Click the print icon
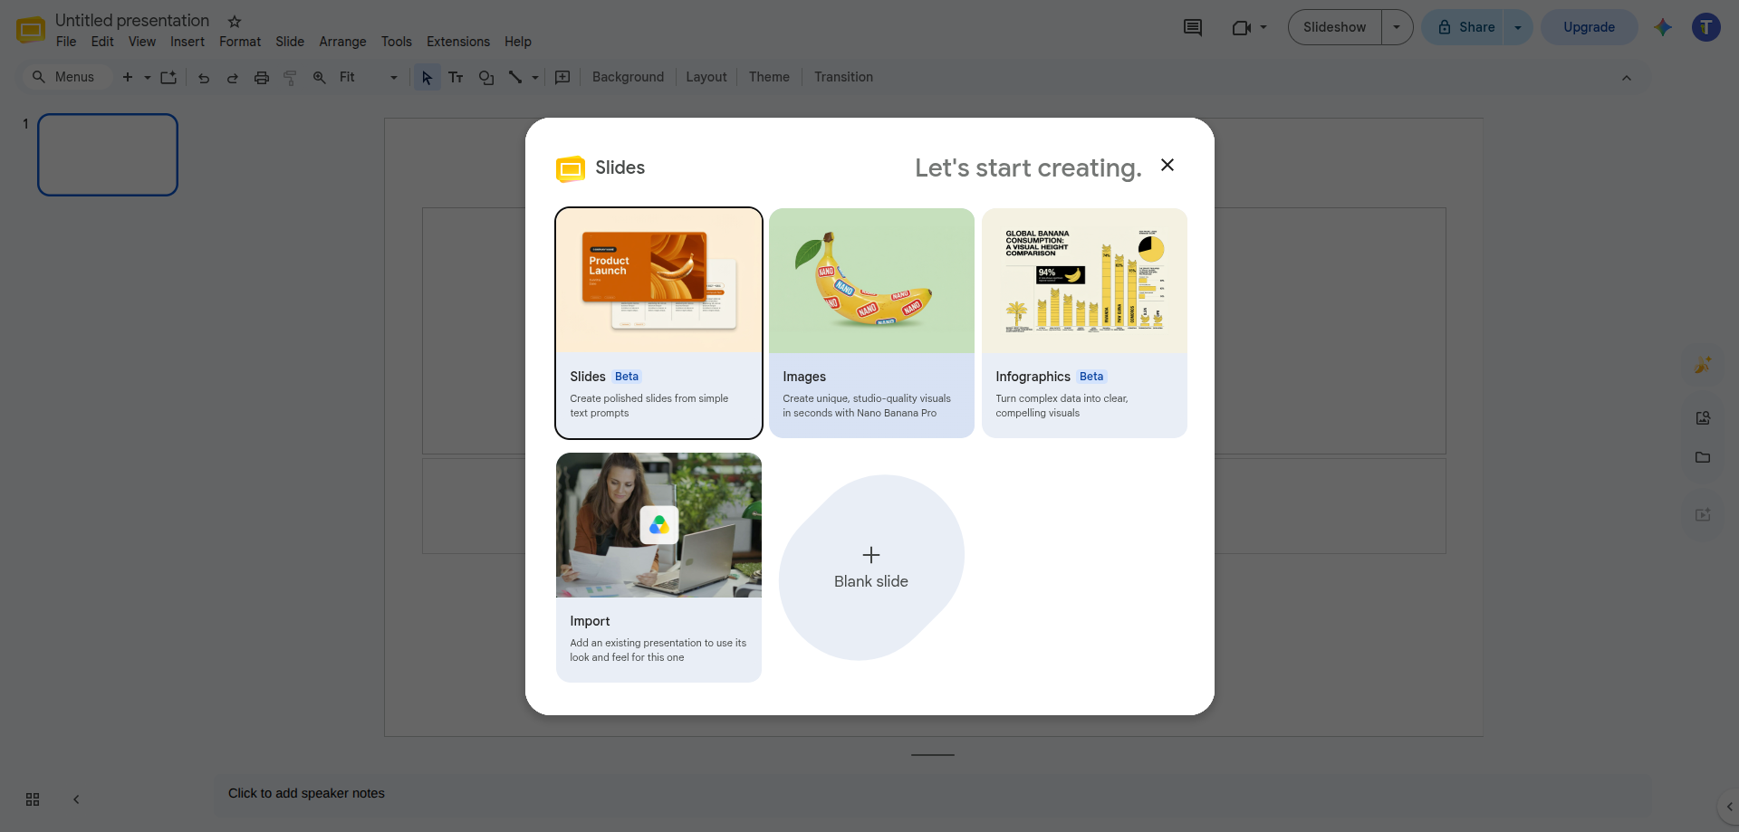1739x832 pixels. [x=262, y=77]
